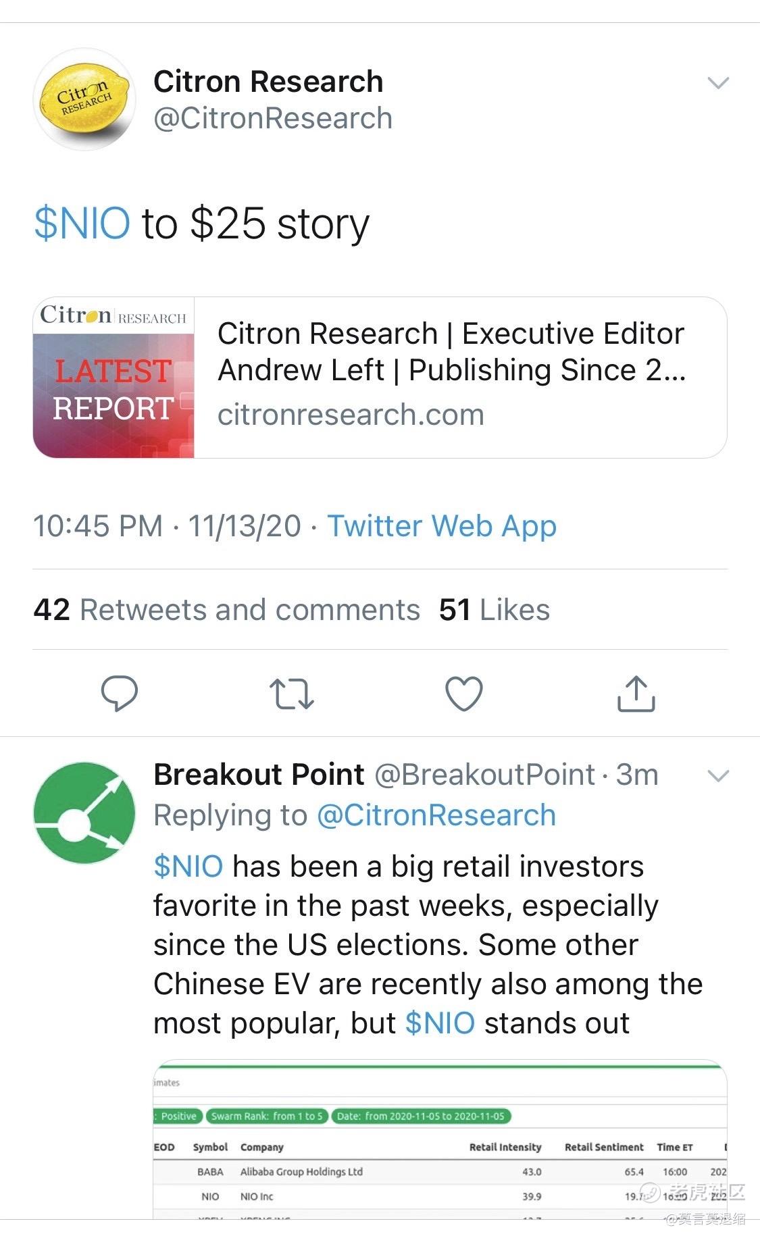This screenshot has width=760, height=1236.
Task: Tap the Swarm Rank green filter tag
Action: tap(267, 1116)
